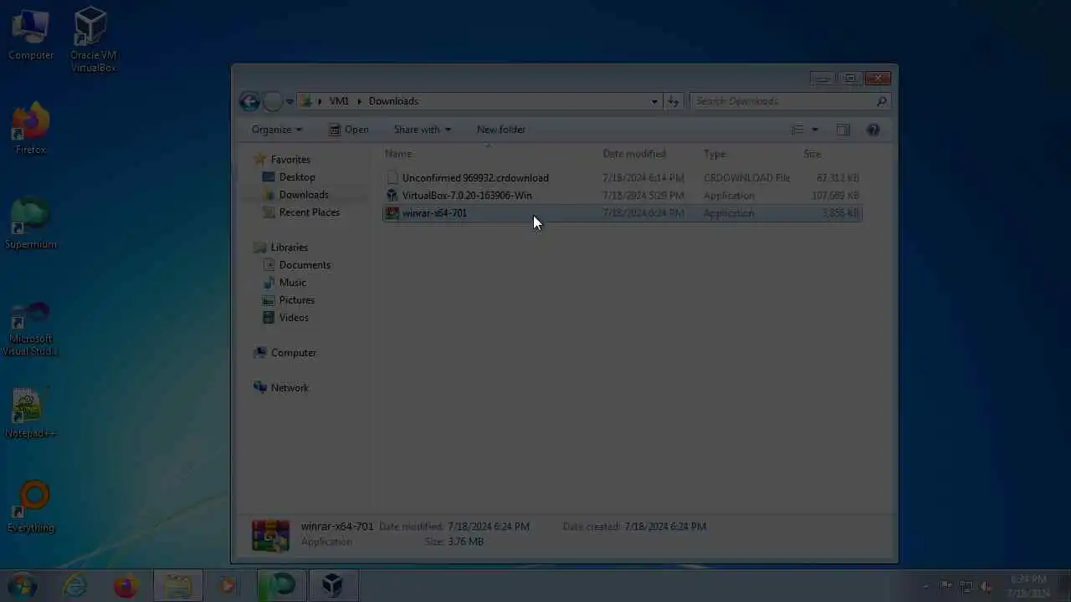The height and width of the screenshot is (602, 1071).
Task: Open the Documents library
Action: 305,265
